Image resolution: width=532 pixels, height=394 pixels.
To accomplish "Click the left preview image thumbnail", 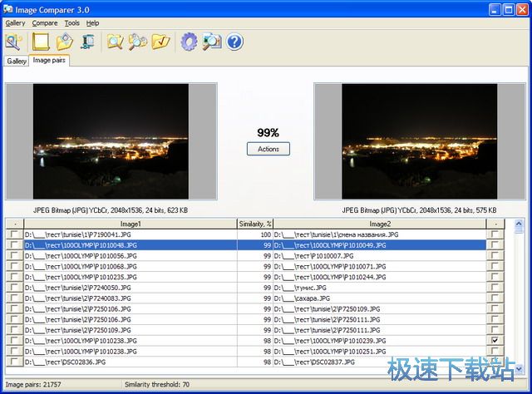I will (111, 141).
